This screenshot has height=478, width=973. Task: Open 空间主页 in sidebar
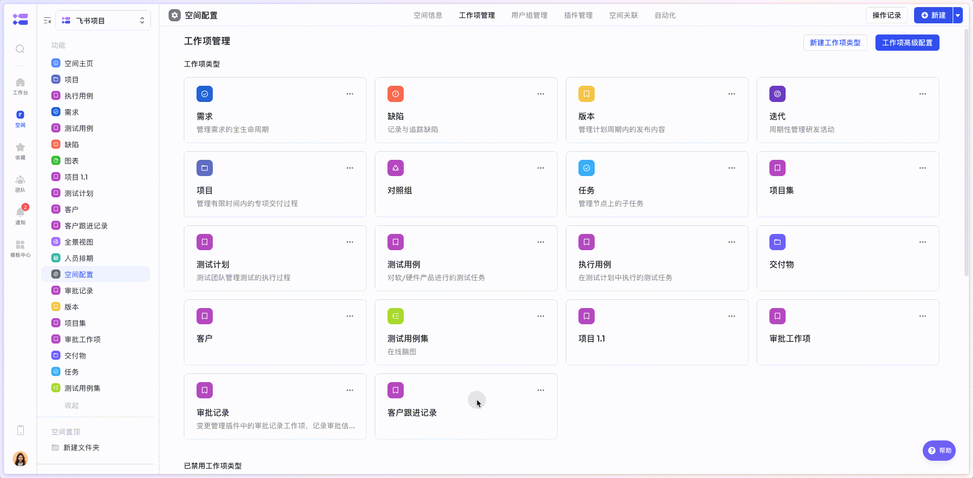tap(95, 63)
